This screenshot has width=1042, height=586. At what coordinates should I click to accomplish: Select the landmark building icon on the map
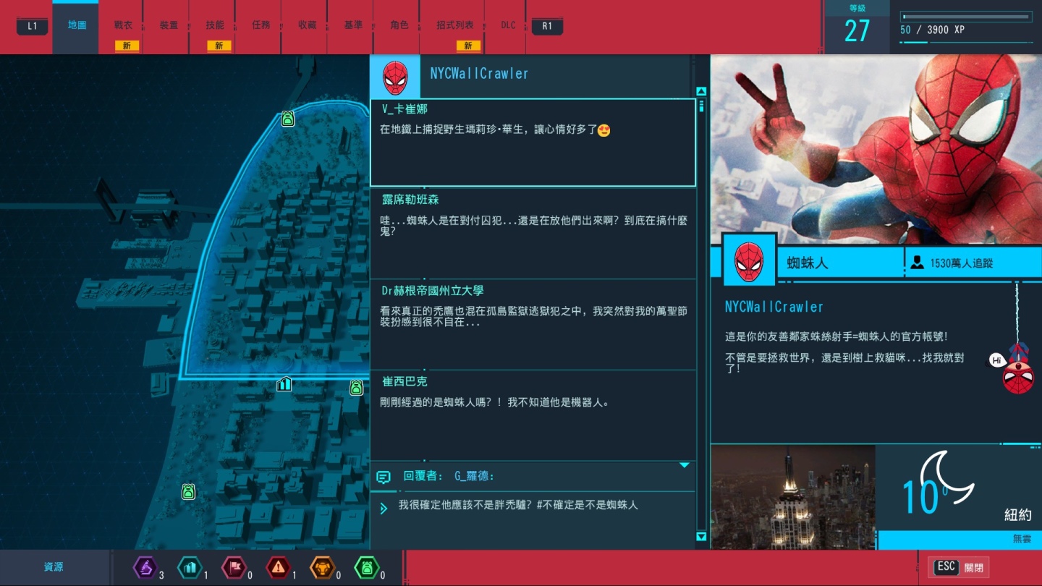click(x=284, y=384)
